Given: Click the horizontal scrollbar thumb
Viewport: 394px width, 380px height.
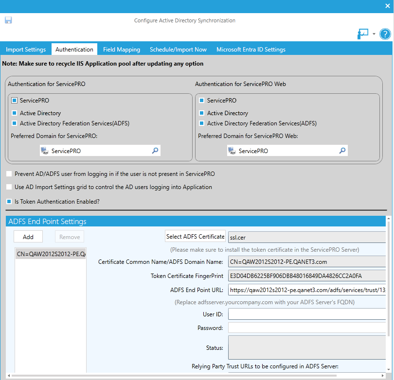Looking at the screenshot, I should [174, 376].
